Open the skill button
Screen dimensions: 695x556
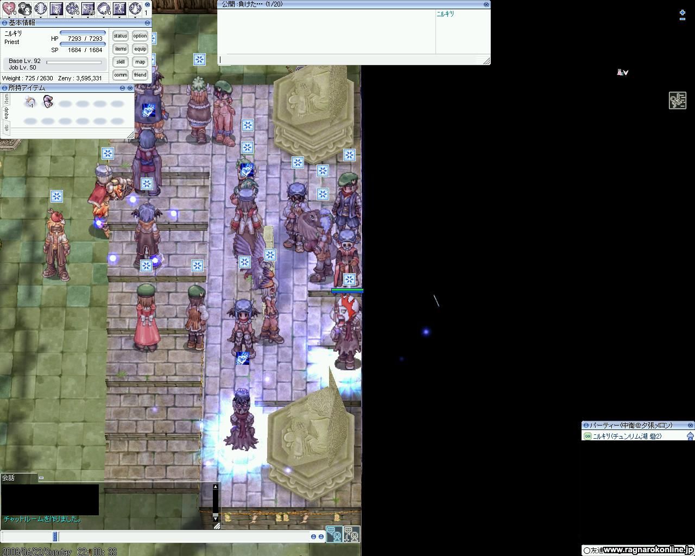point(120,62)
